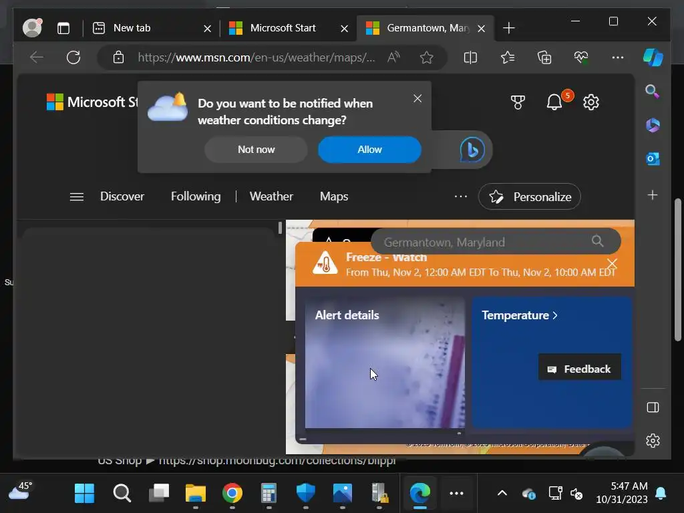
Task: Go to Discover section
Action: click(x=122, y=196)
